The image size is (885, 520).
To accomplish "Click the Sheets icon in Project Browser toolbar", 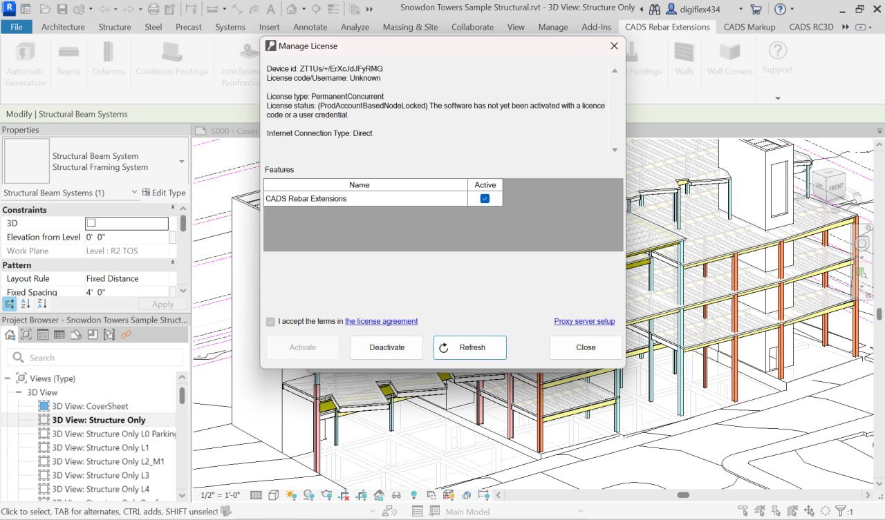I will tap(76, 334).
